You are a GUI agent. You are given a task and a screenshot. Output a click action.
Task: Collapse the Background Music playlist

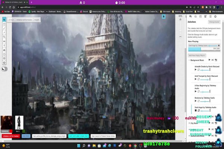coord(189,60)
